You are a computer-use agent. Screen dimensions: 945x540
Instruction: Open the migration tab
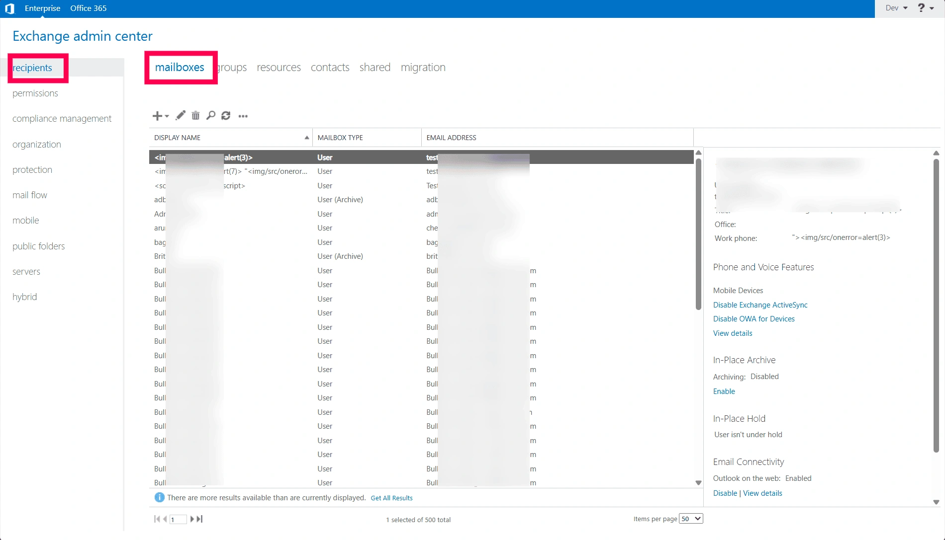tap(423, 68)
